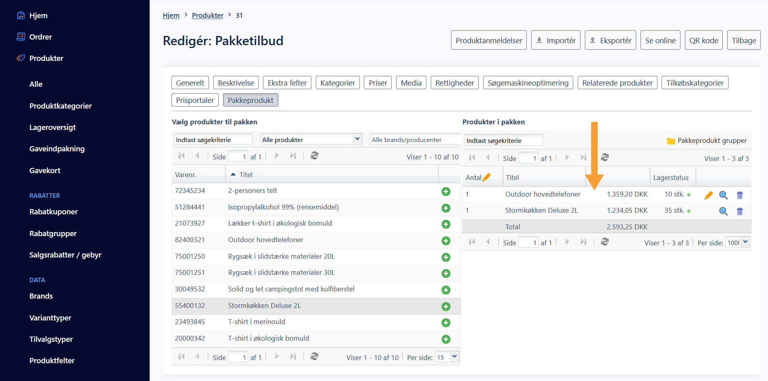Open the Alle brands/producenter filter
Image resolution: width=768 pixels, height=381 pixels.
415,140
